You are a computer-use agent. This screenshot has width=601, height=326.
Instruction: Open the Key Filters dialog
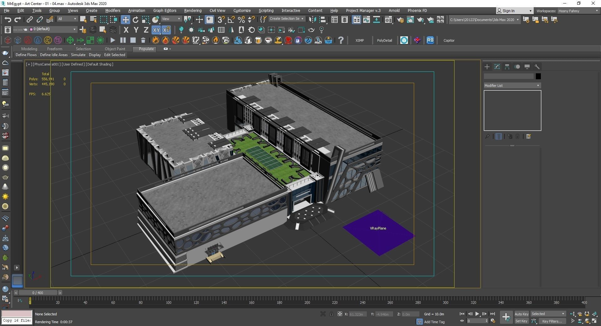(x=552, y=321)
